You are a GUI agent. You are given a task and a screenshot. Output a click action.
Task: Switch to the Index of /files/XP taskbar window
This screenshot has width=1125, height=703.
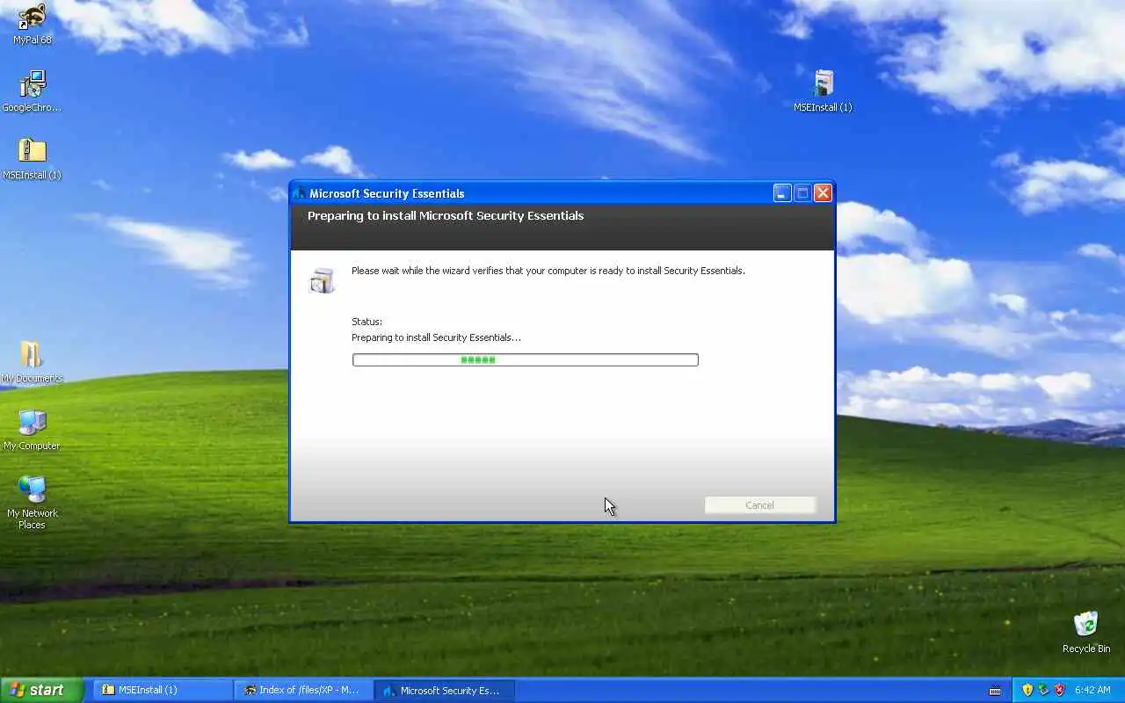[304, 691]
